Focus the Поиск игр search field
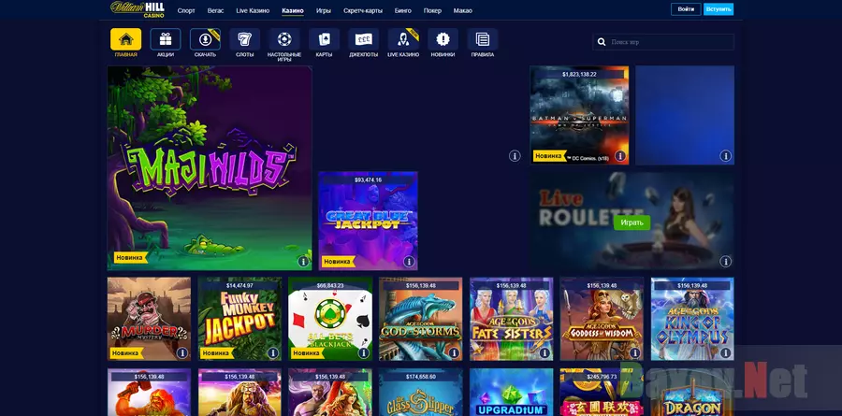This screenshot has height=416, width=842. click(x=663, y=42)
